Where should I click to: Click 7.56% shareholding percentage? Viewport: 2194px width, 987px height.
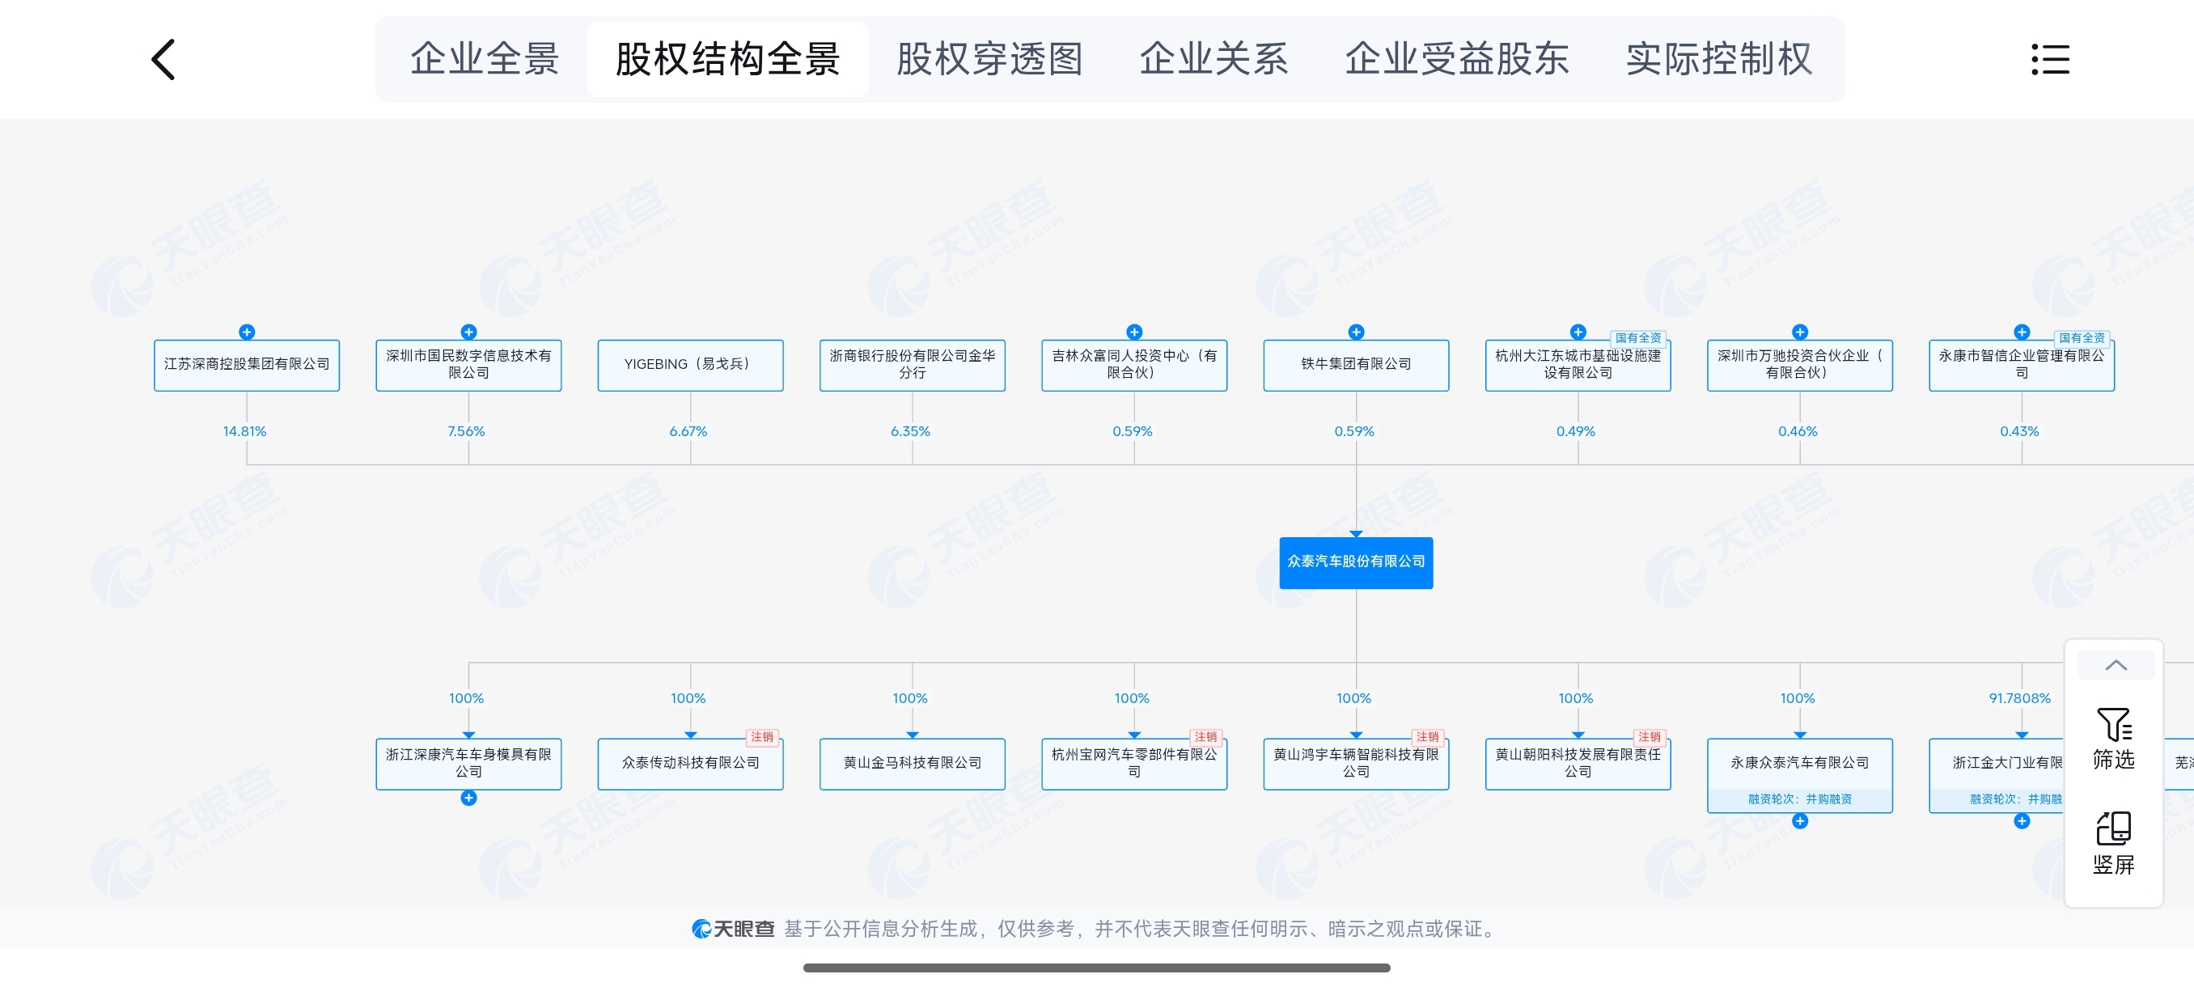coord(466,432)
